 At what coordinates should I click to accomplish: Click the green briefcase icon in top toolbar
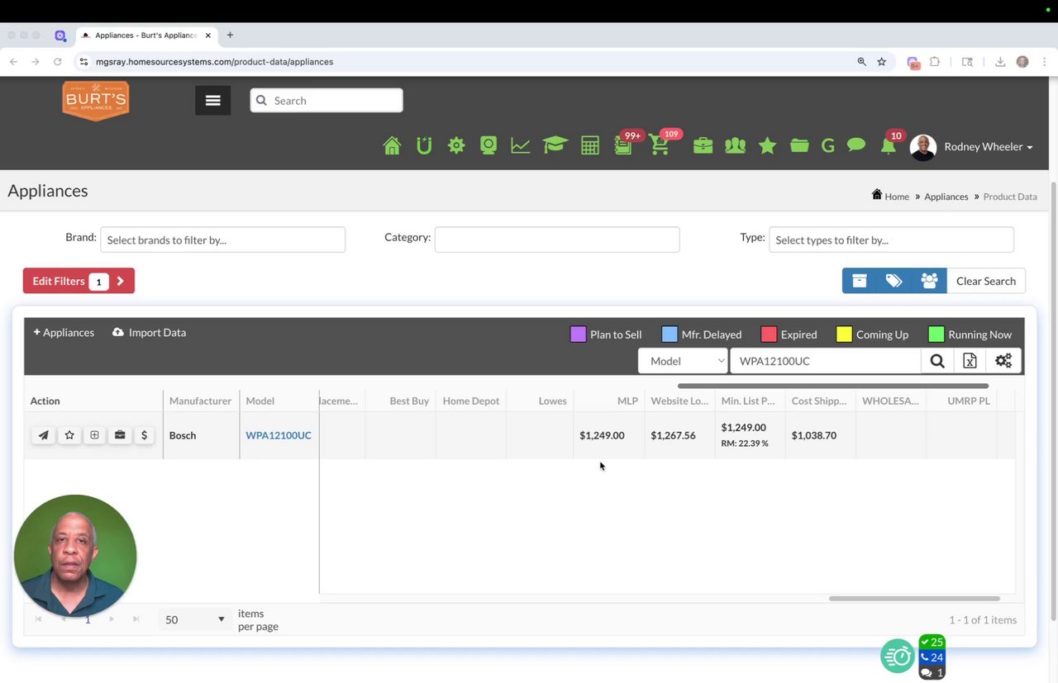point(703,146)
